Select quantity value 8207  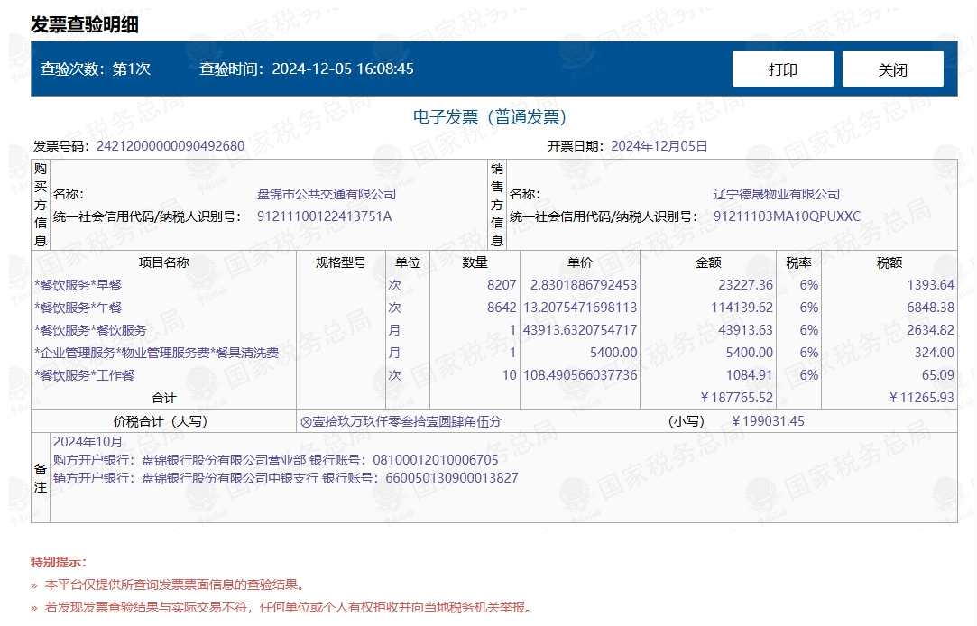click(x=502, y=285)
